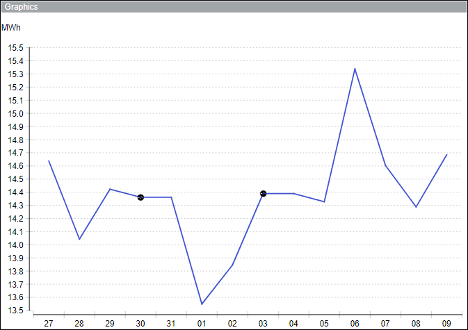Click the x-axis label 31
The width and height of the screenshot is (468, 330).
[x=171, y=323]
